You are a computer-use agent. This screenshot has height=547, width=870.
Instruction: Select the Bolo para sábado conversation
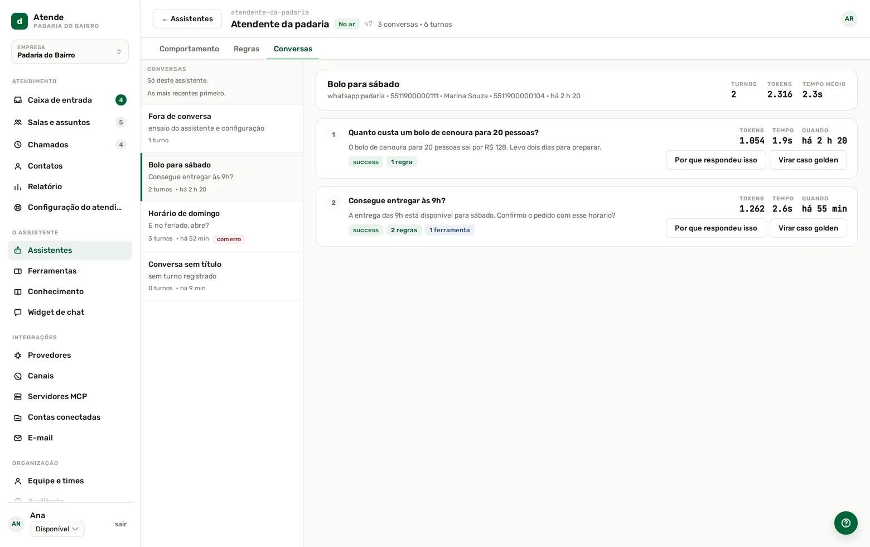click(222, 177)
